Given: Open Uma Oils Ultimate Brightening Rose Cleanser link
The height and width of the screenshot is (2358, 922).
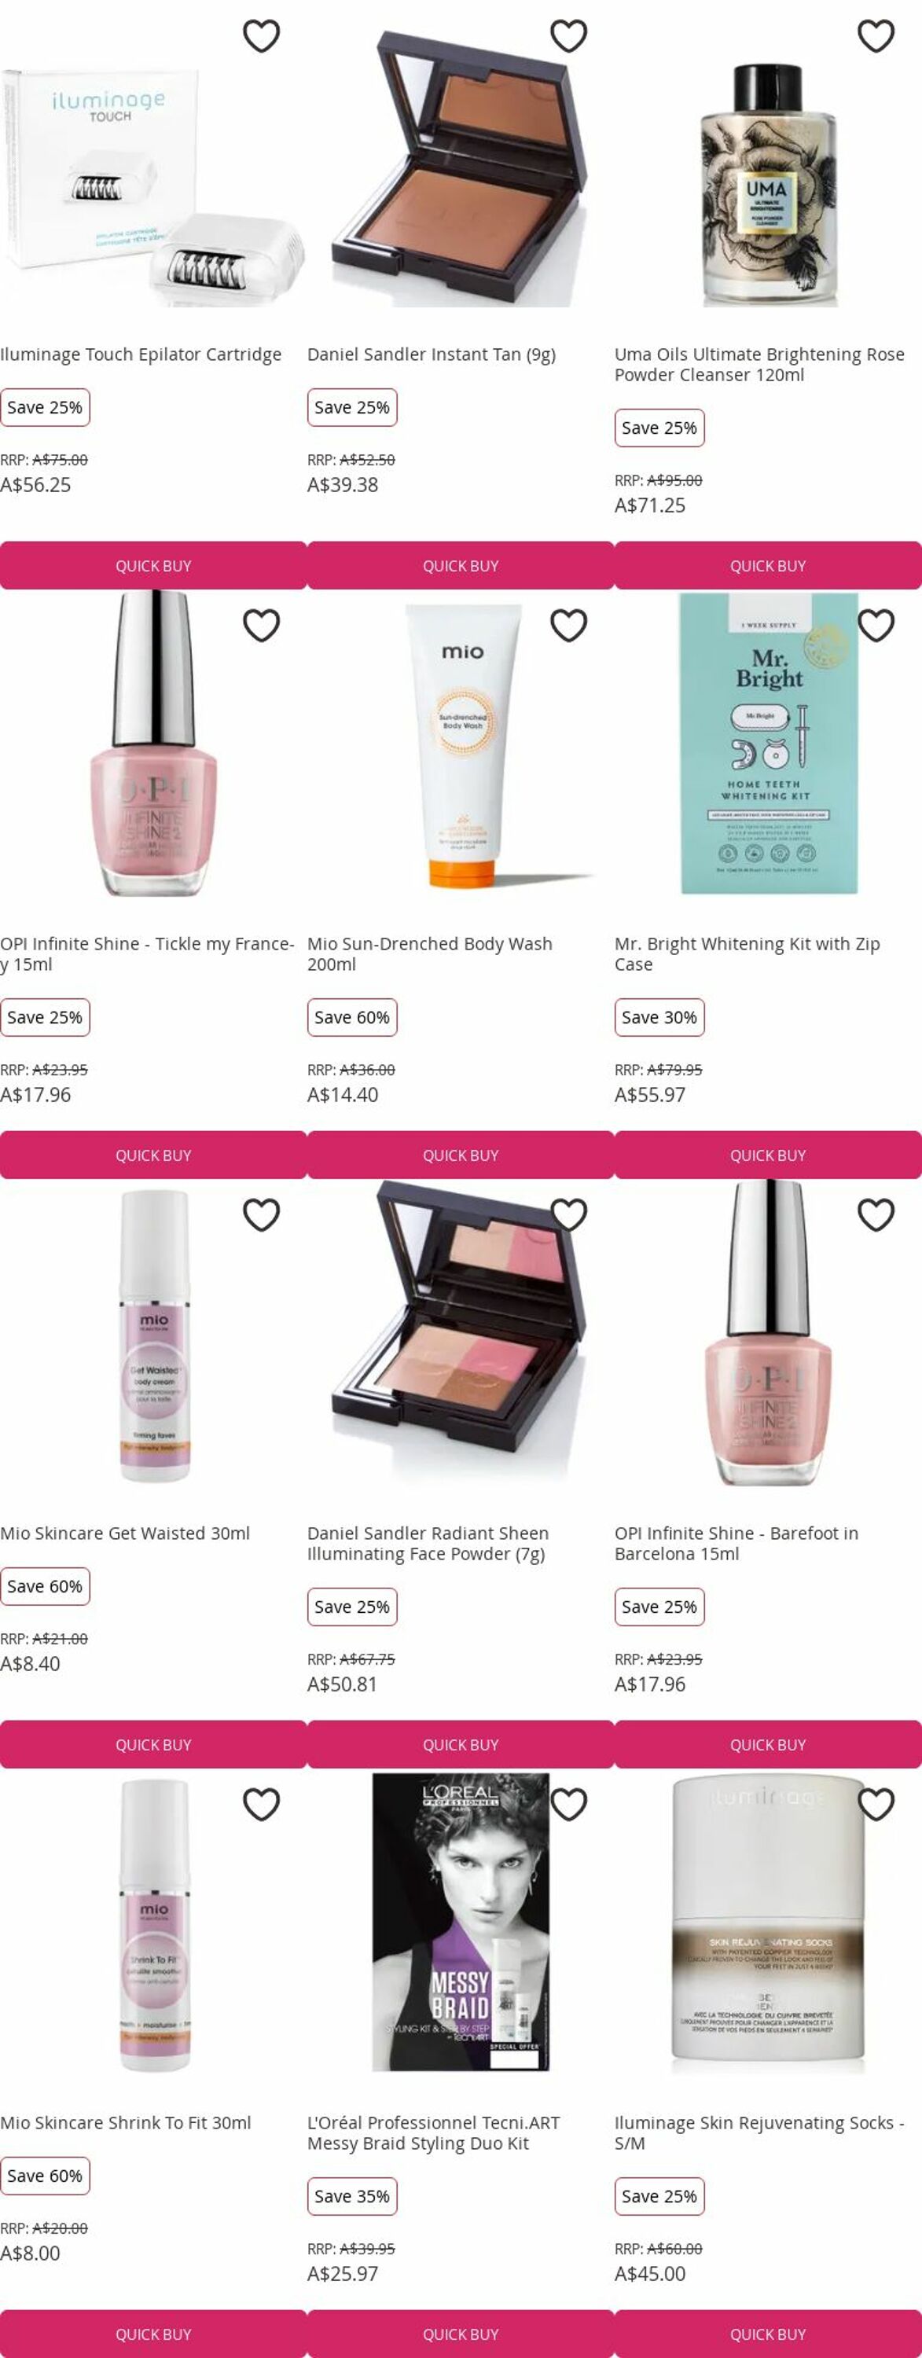Looking at the screenshot, I should [x=759, y=365].
